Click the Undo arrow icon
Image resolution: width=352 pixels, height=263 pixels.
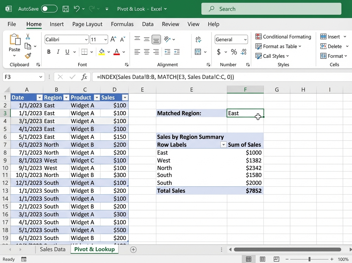click(x=77, y=9)
